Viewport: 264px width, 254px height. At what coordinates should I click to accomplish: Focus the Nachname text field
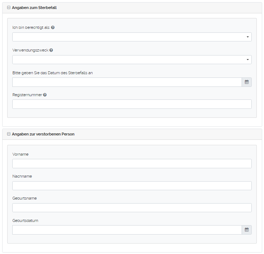[x=132, y=186]
